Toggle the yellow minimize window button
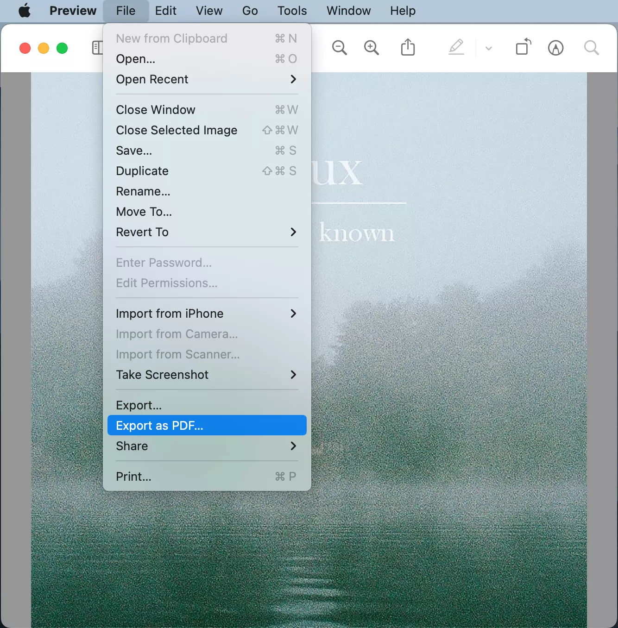618x628 pixels. click(43, 48)
